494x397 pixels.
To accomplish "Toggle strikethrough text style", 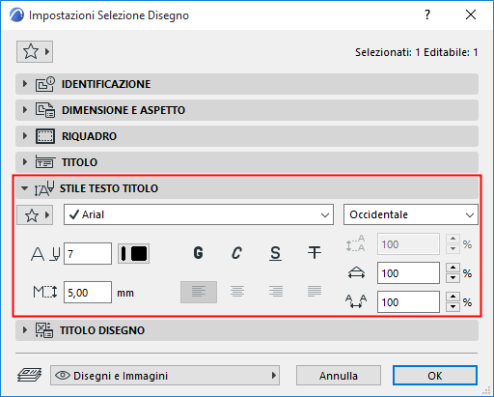I will coord(315,253).
